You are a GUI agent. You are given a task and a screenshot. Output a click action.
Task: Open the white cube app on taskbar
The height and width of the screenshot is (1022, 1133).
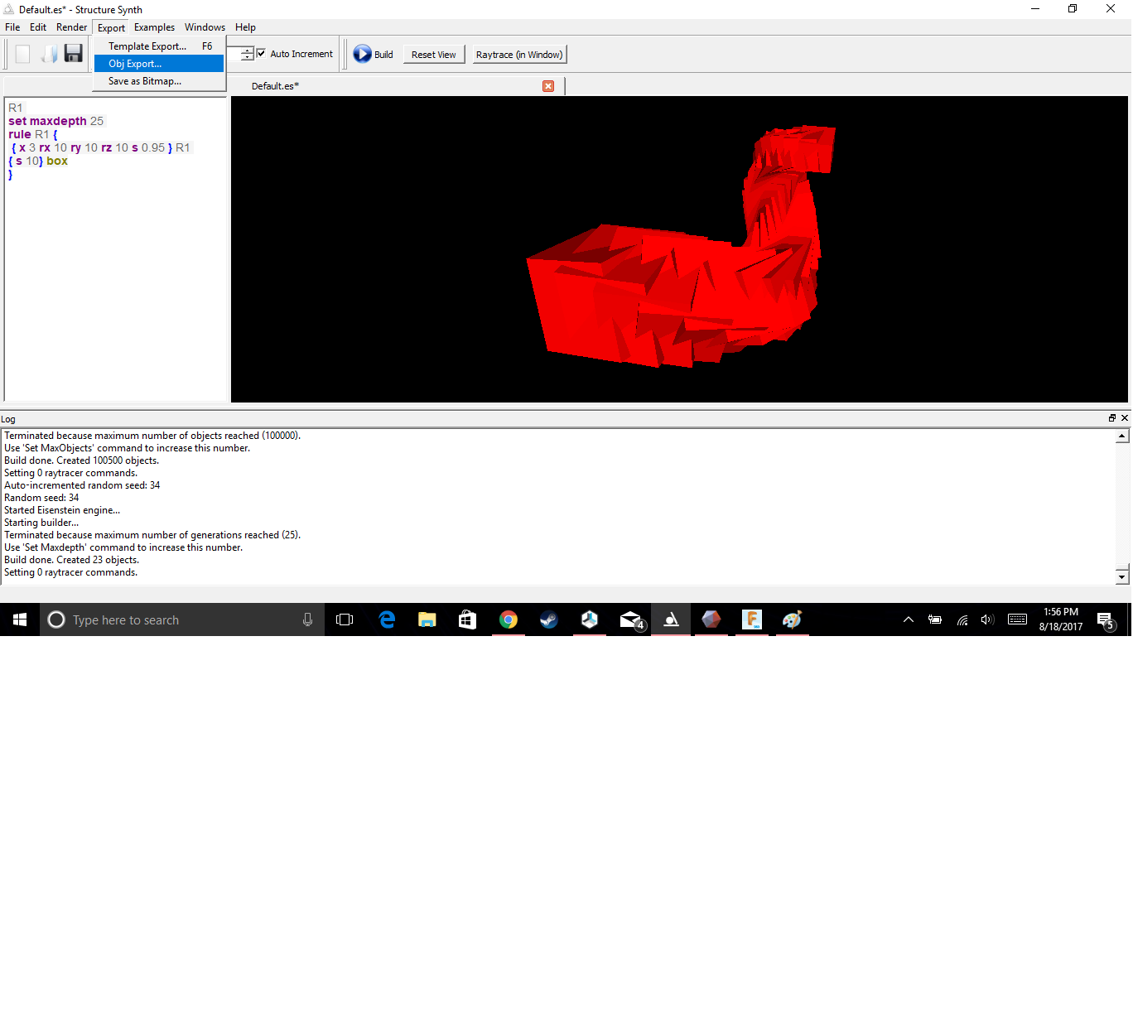click(590, 619)
